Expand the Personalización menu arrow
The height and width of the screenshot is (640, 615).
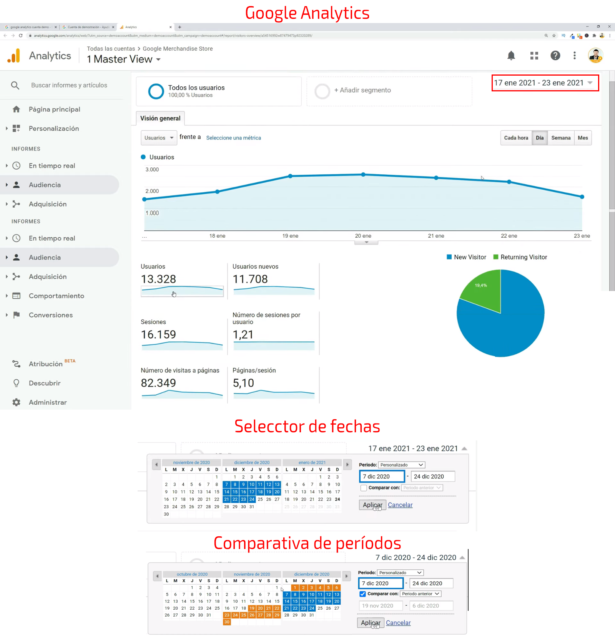click(7, 129)
